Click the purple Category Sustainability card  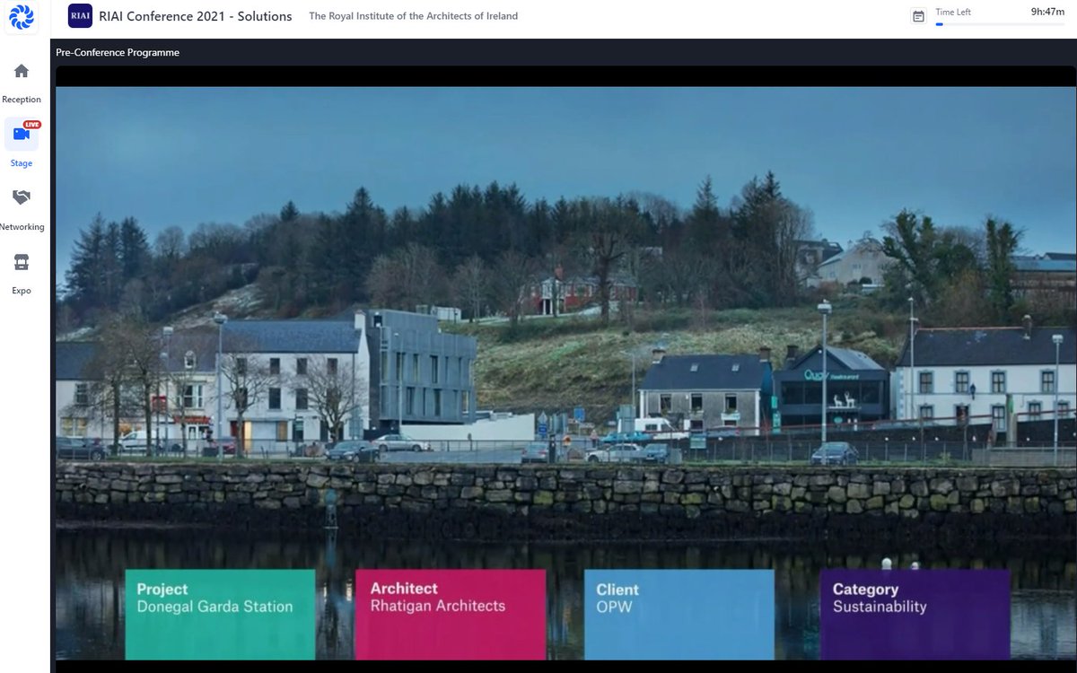[915, 615]
